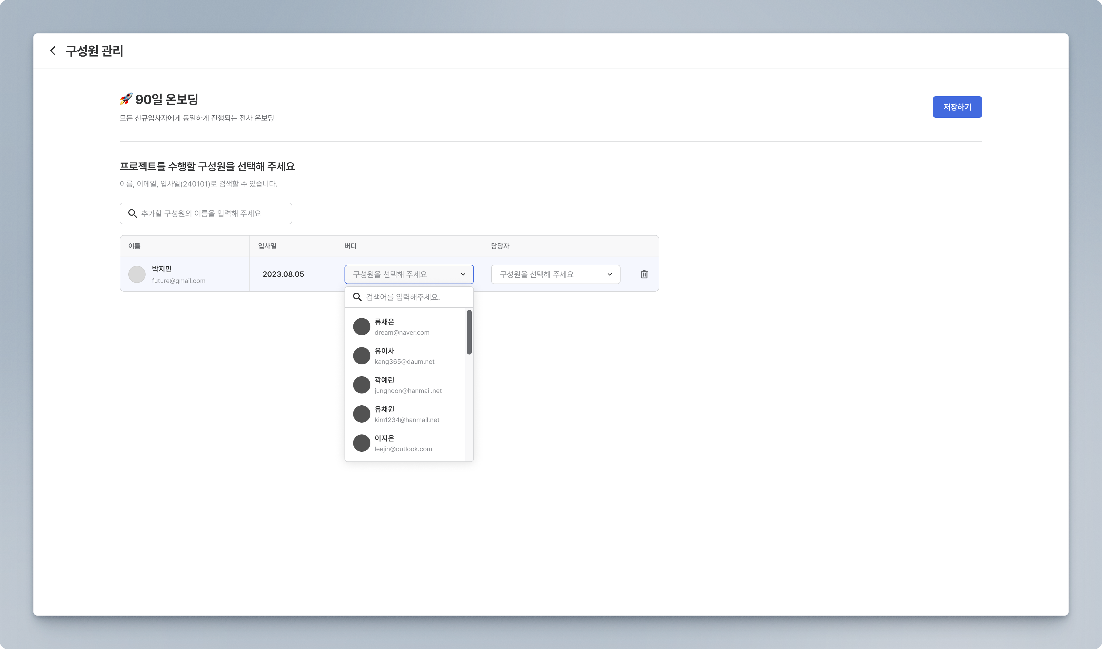Click the chevron arrow in the 담당자 dropdown
Image resolution: width=1102 pixels, height=649 pixels.
click(609, 274)
